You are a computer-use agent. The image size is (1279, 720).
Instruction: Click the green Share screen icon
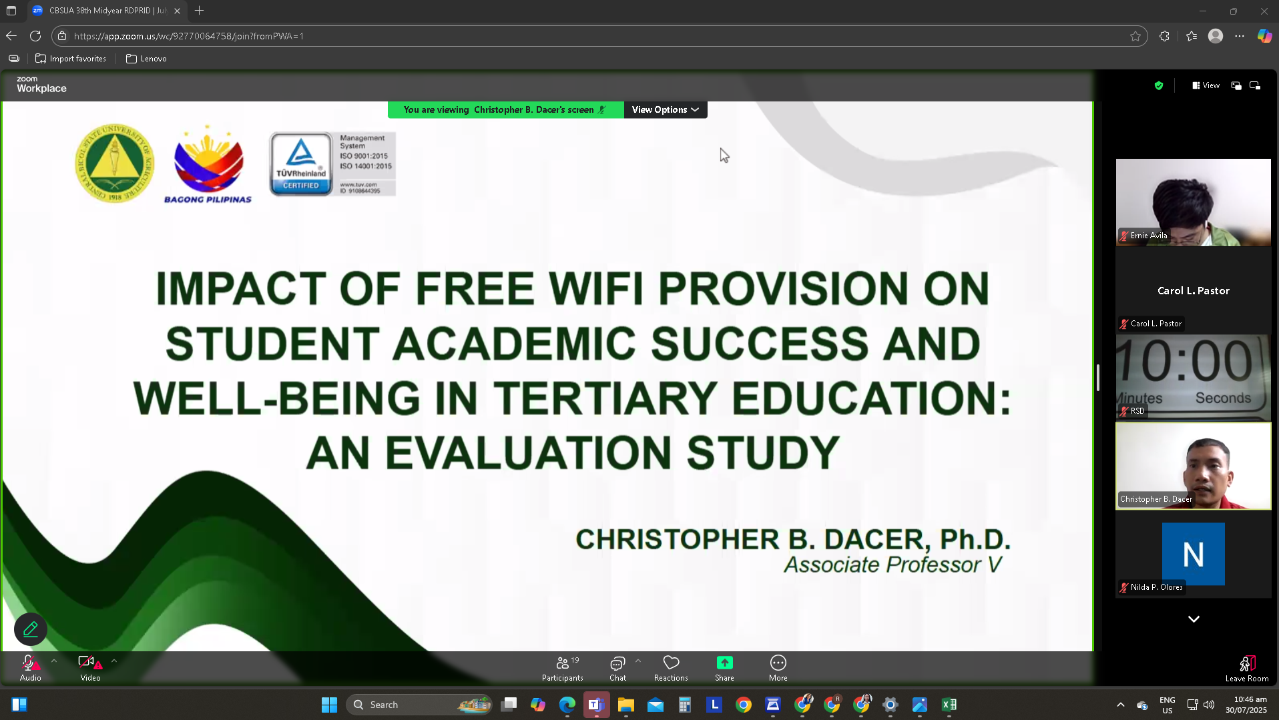(x=724, y=663)
